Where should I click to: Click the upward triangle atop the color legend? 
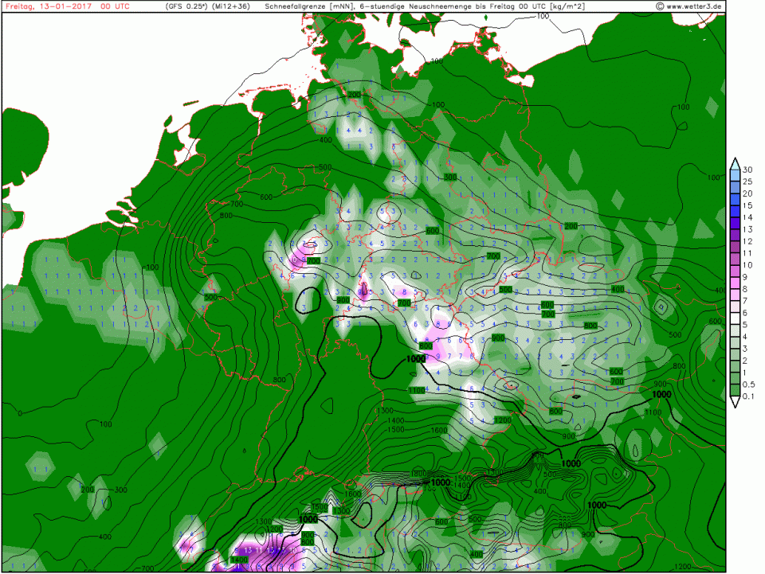pos(735,163)
